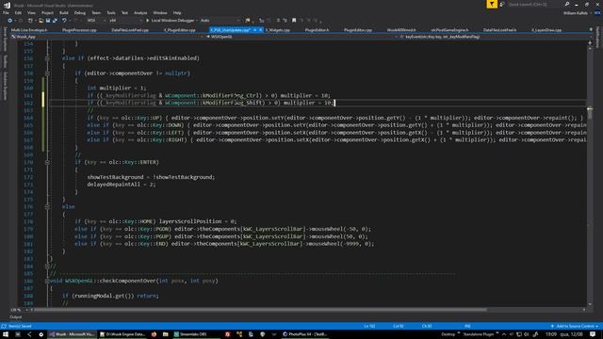Click Add to Source Control in status bar
The height and width of the screenshot is (339, 603).
tap(575, 327)
